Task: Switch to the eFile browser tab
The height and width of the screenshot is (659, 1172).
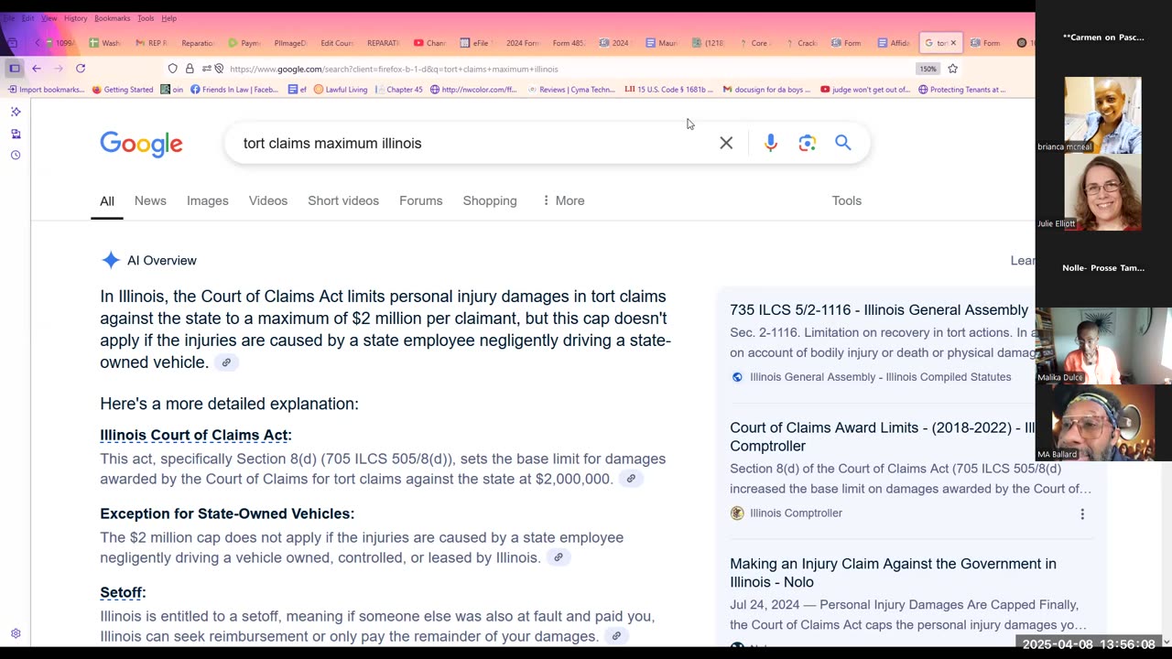Action: tap(476, 43)
